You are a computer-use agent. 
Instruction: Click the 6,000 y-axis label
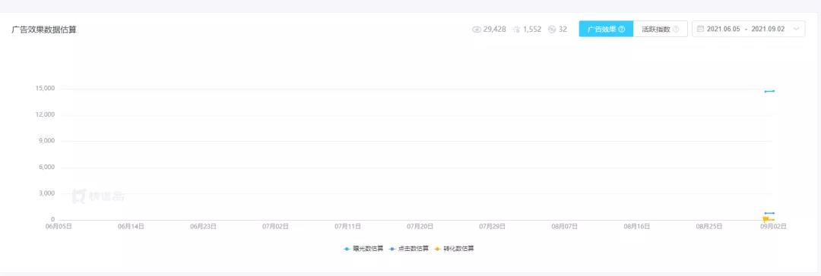click(x=46, y=168)
